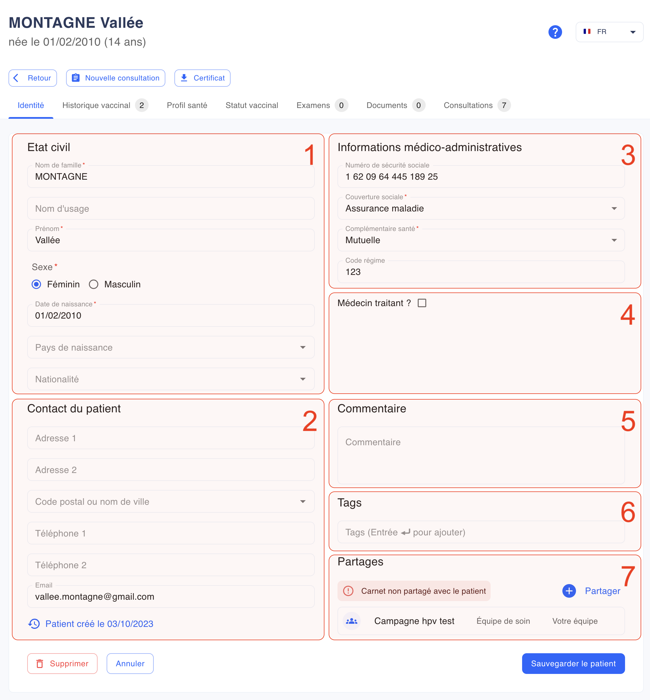Click the blue plus icon next to Partager
The image size is (650, 700).
click(x=569, y=591)
